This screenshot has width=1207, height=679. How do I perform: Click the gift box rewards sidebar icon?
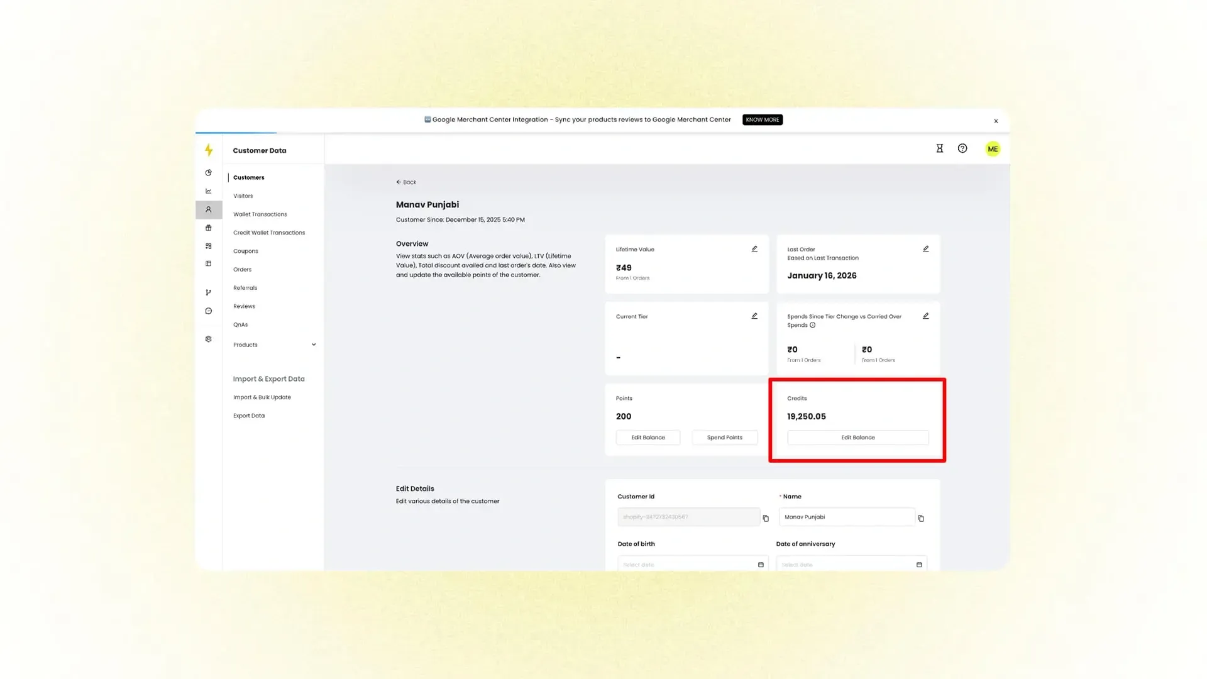[208, 228]
